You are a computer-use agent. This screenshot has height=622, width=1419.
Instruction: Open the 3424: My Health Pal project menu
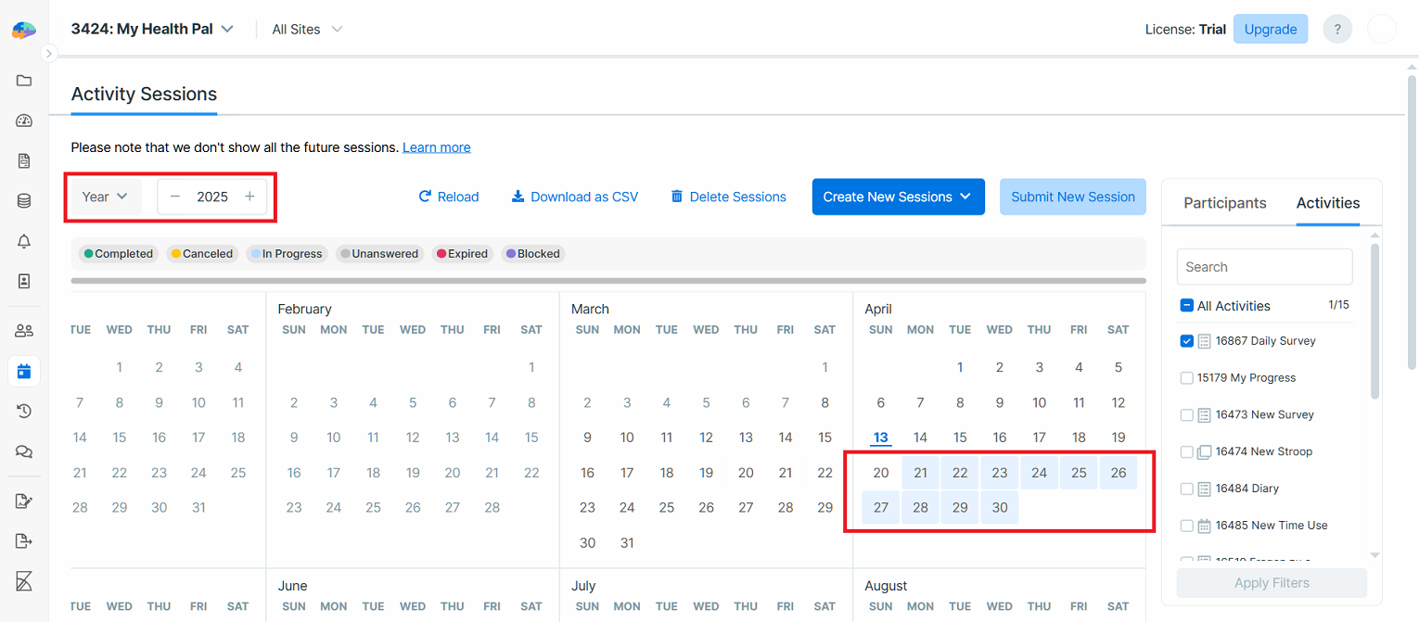coord(152,29)
